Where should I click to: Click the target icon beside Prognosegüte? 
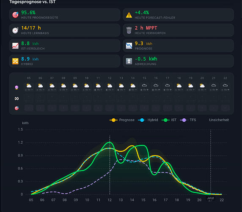point(15,15)
